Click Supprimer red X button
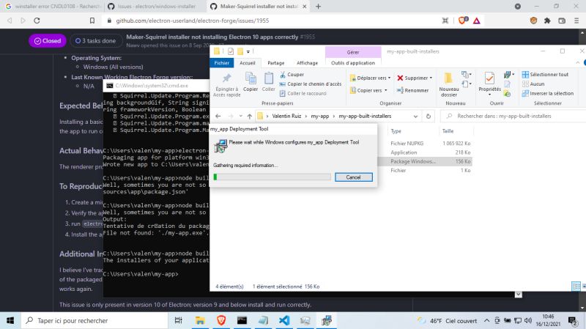 tap(415, 78)
